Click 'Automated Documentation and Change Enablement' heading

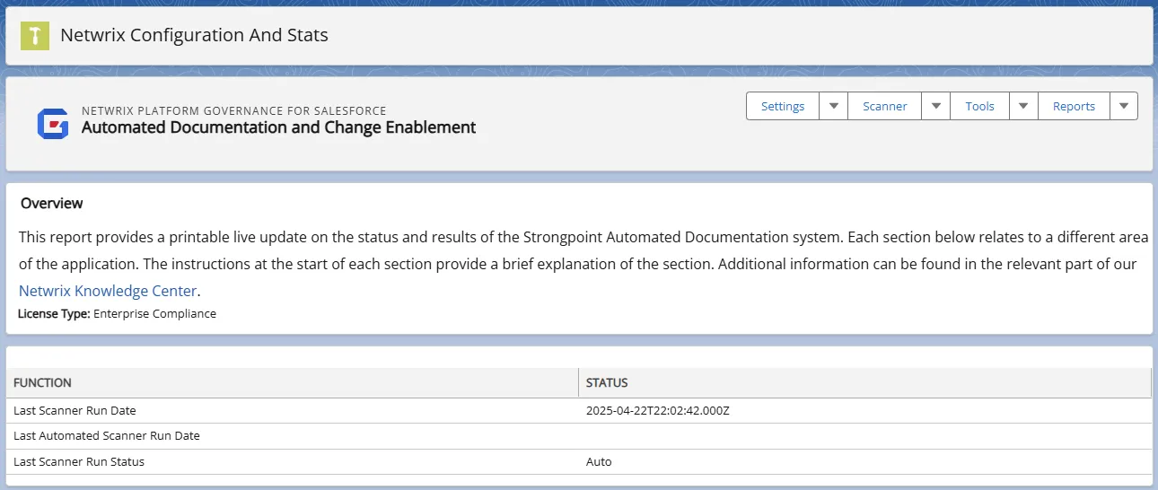(279, 127)
